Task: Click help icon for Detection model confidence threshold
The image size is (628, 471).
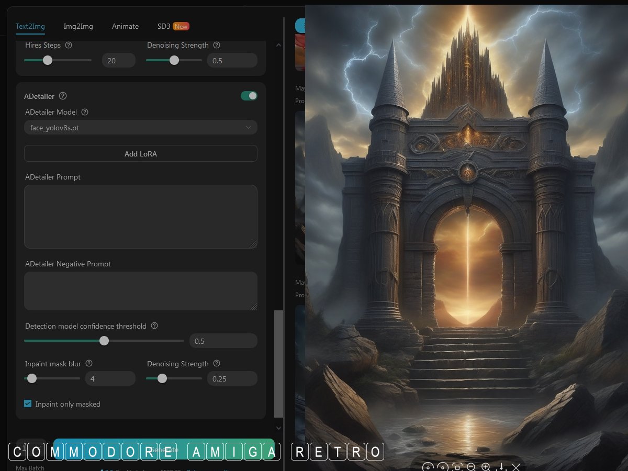Action: (x=154, y=326)
